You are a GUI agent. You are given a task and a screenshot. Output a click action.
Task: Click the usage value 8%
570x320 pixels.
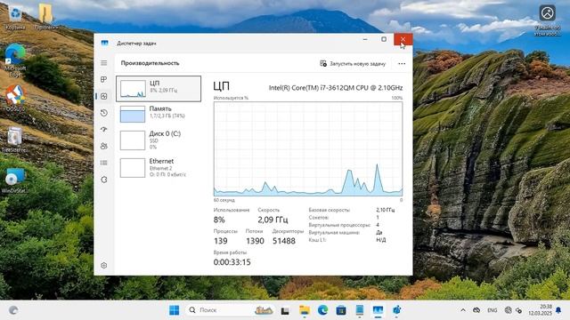click(219, 220)
